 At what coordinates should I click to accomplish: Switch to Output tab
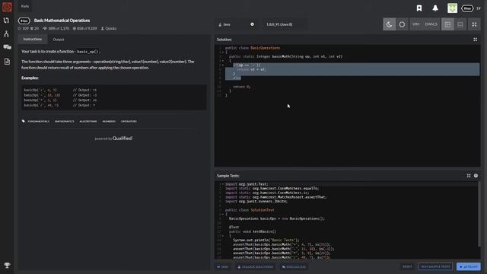59,40
